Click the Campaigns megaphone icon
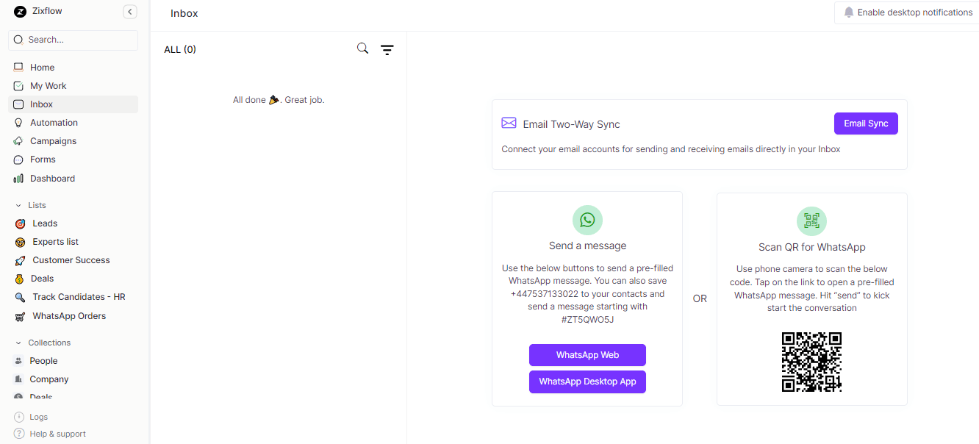The width and height of the screenshot is (979, 444). [21, 140]
